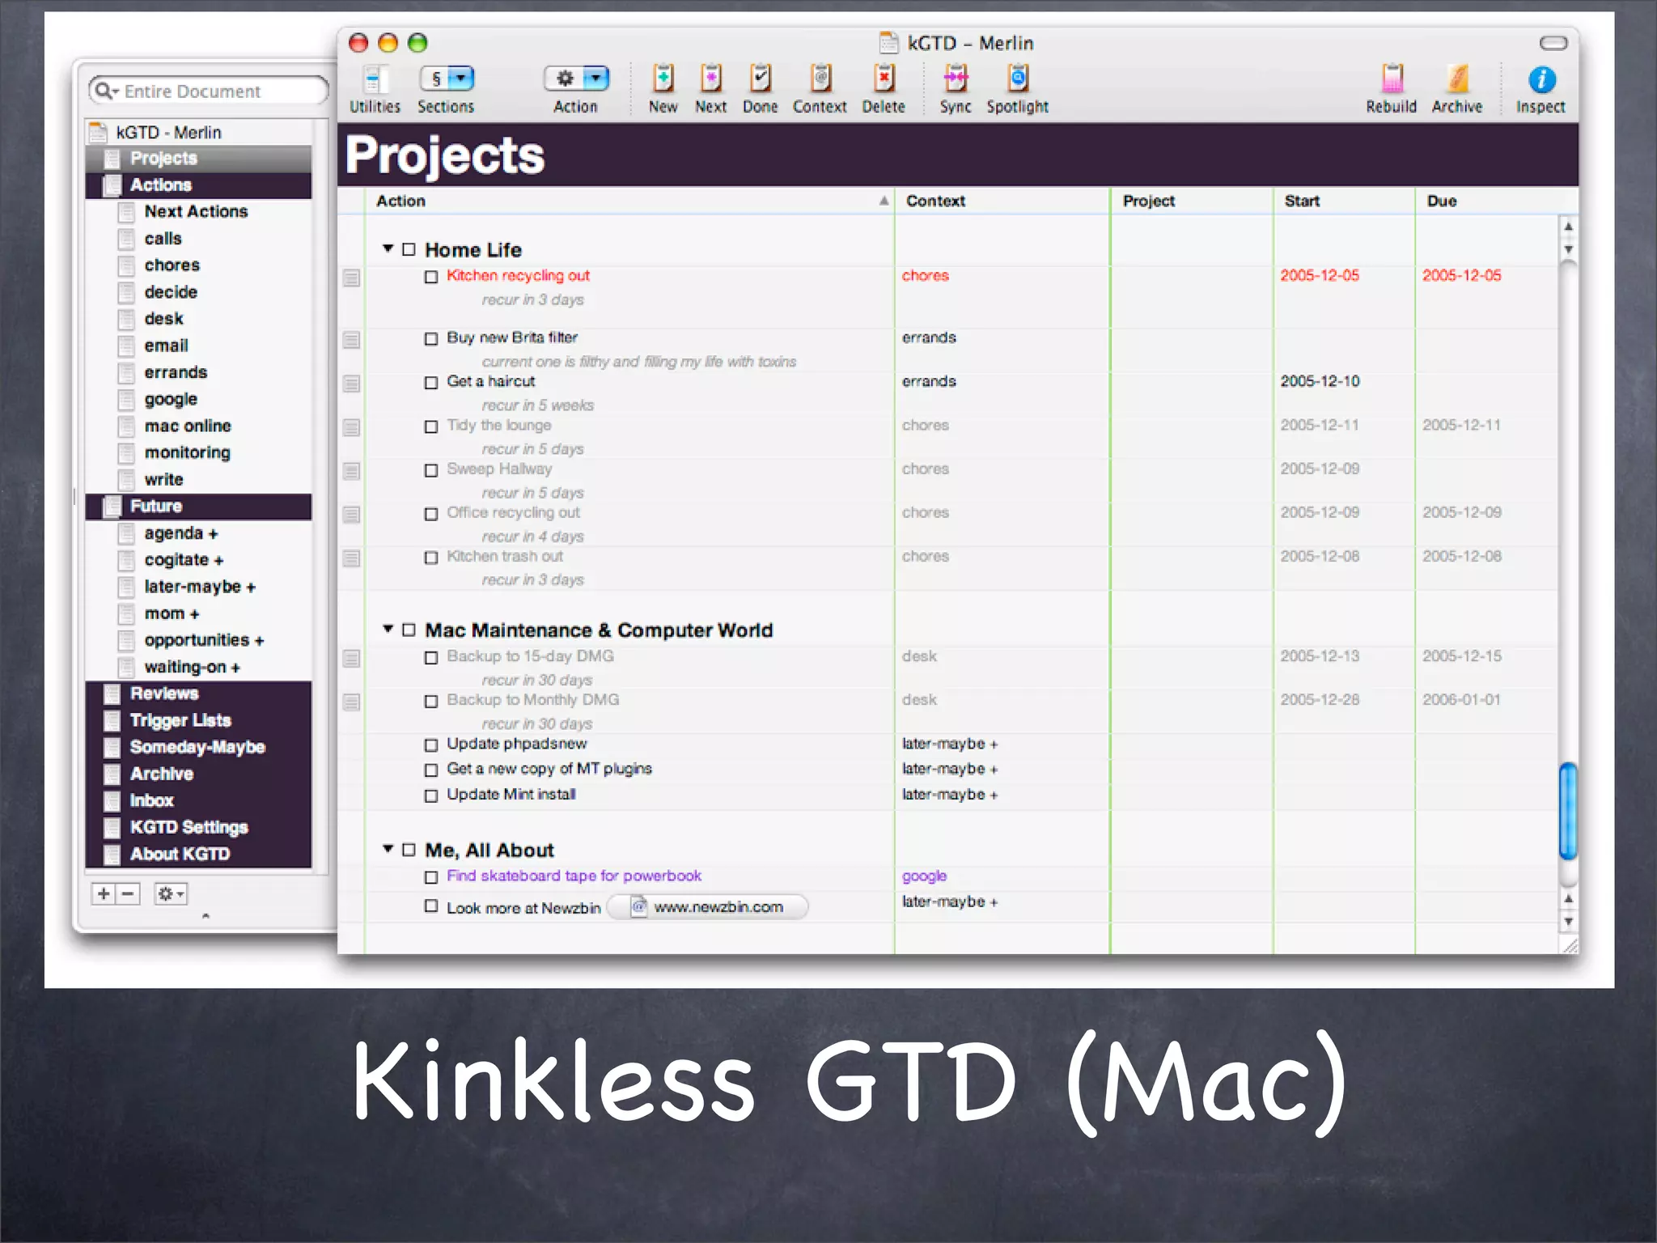Open the Someday-Maybe section in sidebar
The width and height of the screenshot is (1657, 1243).
coord(199,747)
